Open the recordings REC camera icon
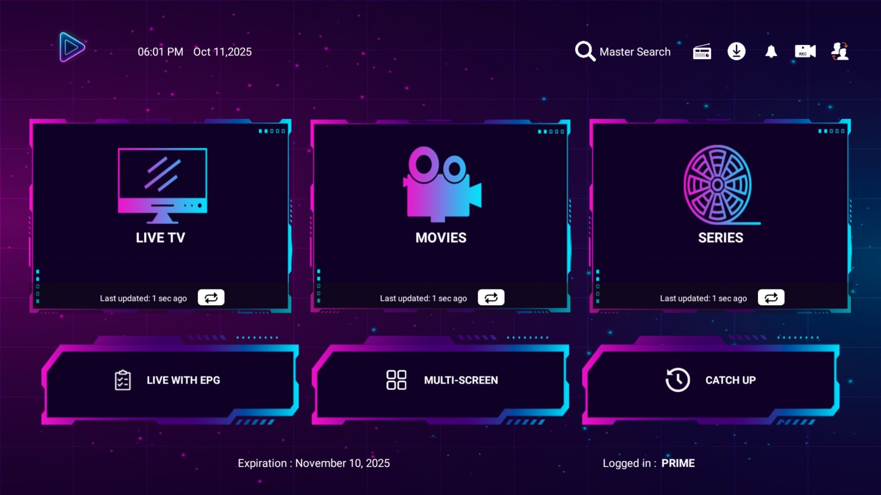The width and height of the screenshot is (881, 495). [x=805, y=51]
